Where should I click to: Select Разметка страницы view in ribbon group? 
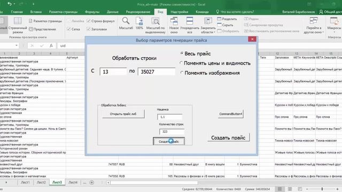click(45, 21)
